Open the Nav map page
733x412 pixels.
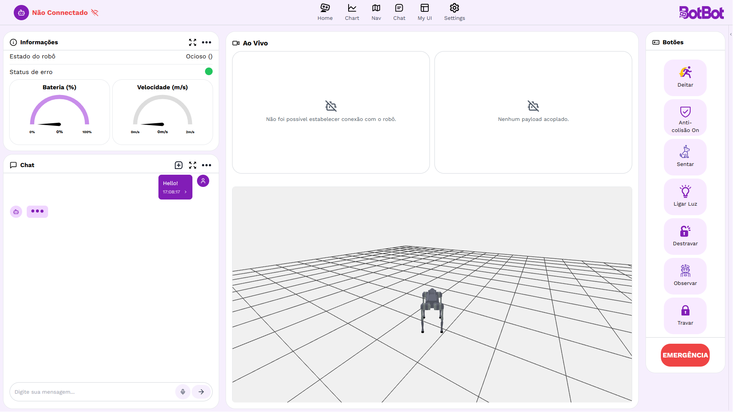[376, 12]
